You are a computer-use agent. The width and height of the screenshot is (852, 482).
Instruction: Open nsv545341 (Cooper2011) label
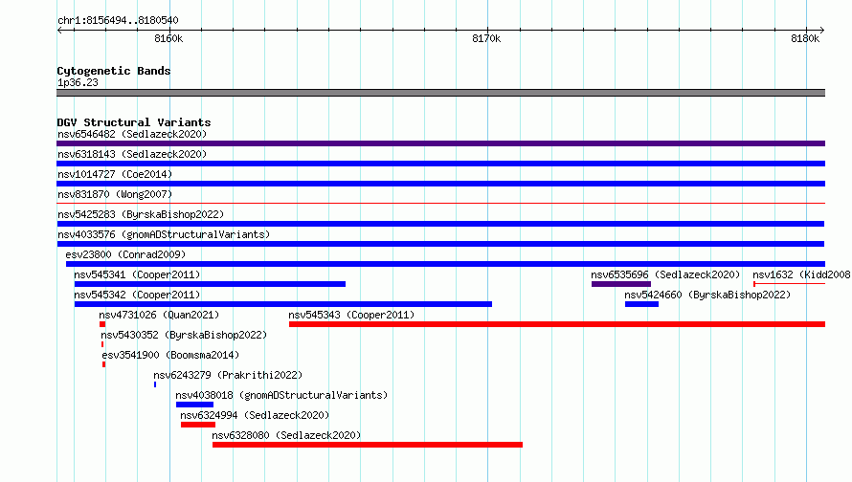click(137, 274)
